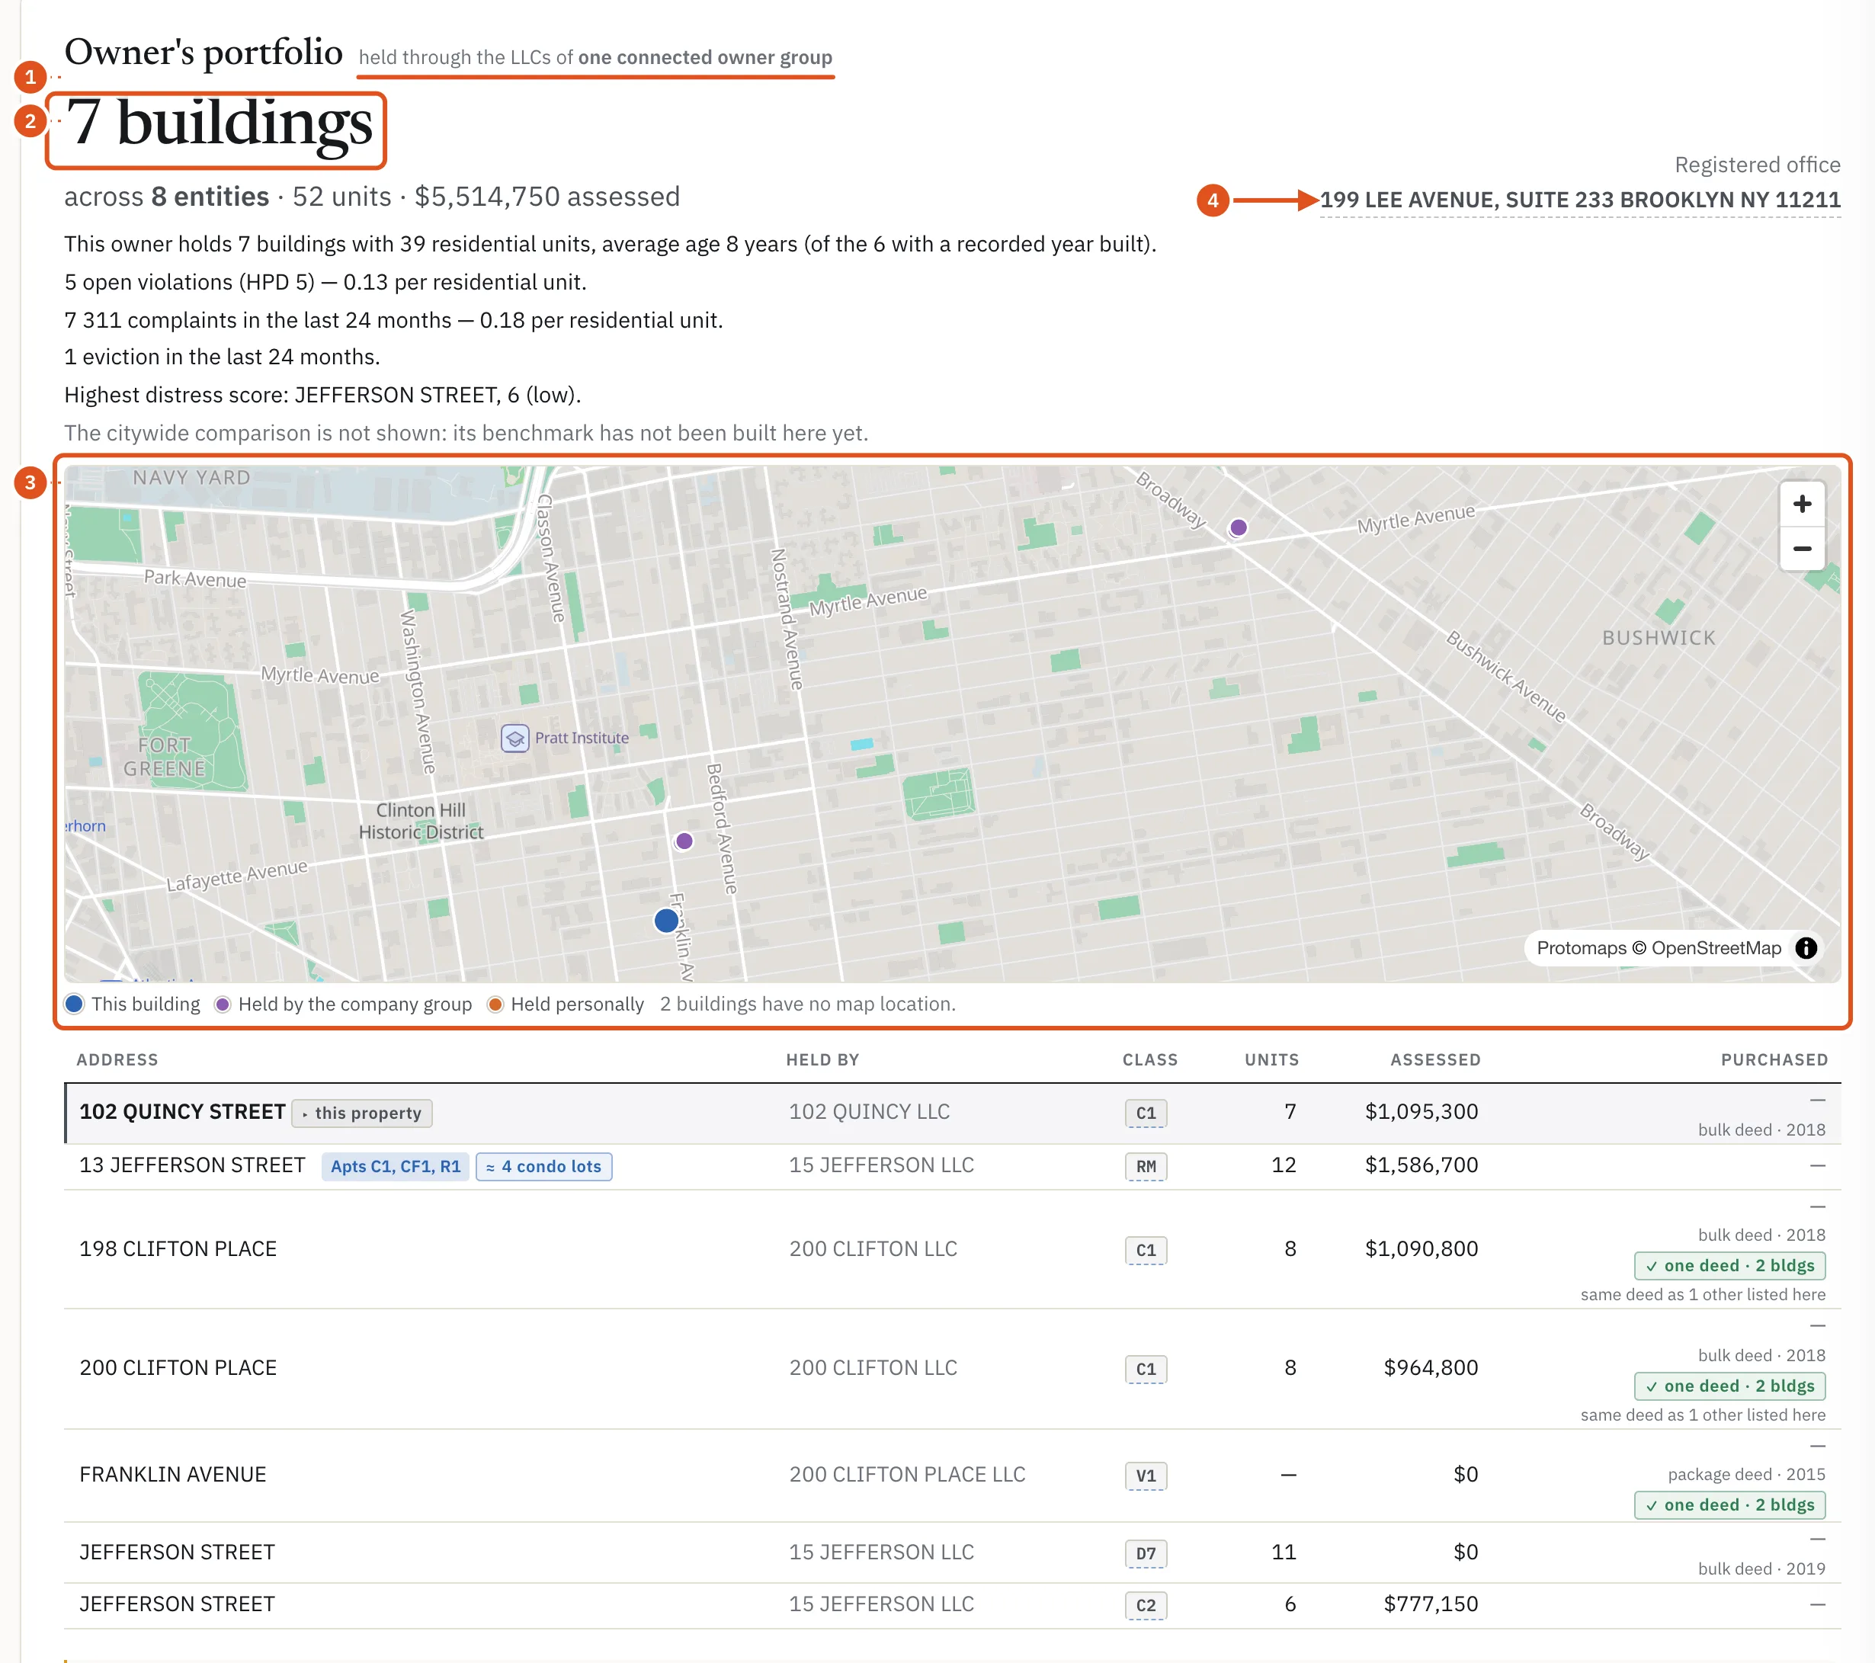Click the 'Held by the company group' legend entry

[343, 1004]
